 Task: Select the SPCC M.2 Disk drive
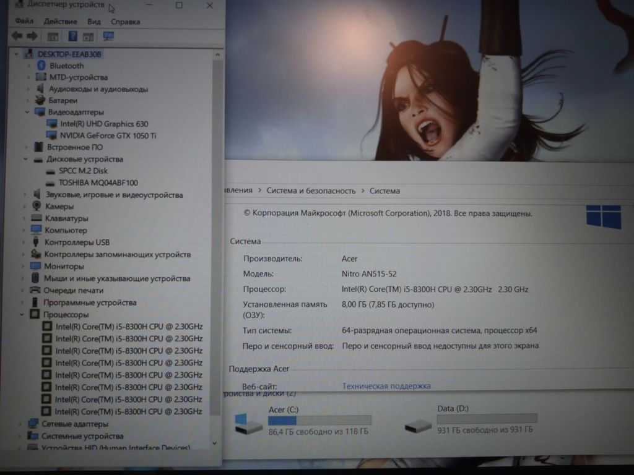click(83, 171)
